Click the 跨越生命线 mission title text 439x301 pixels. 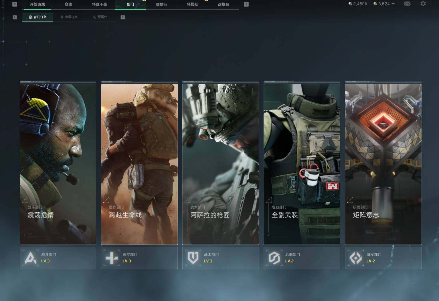pos(125,215)
